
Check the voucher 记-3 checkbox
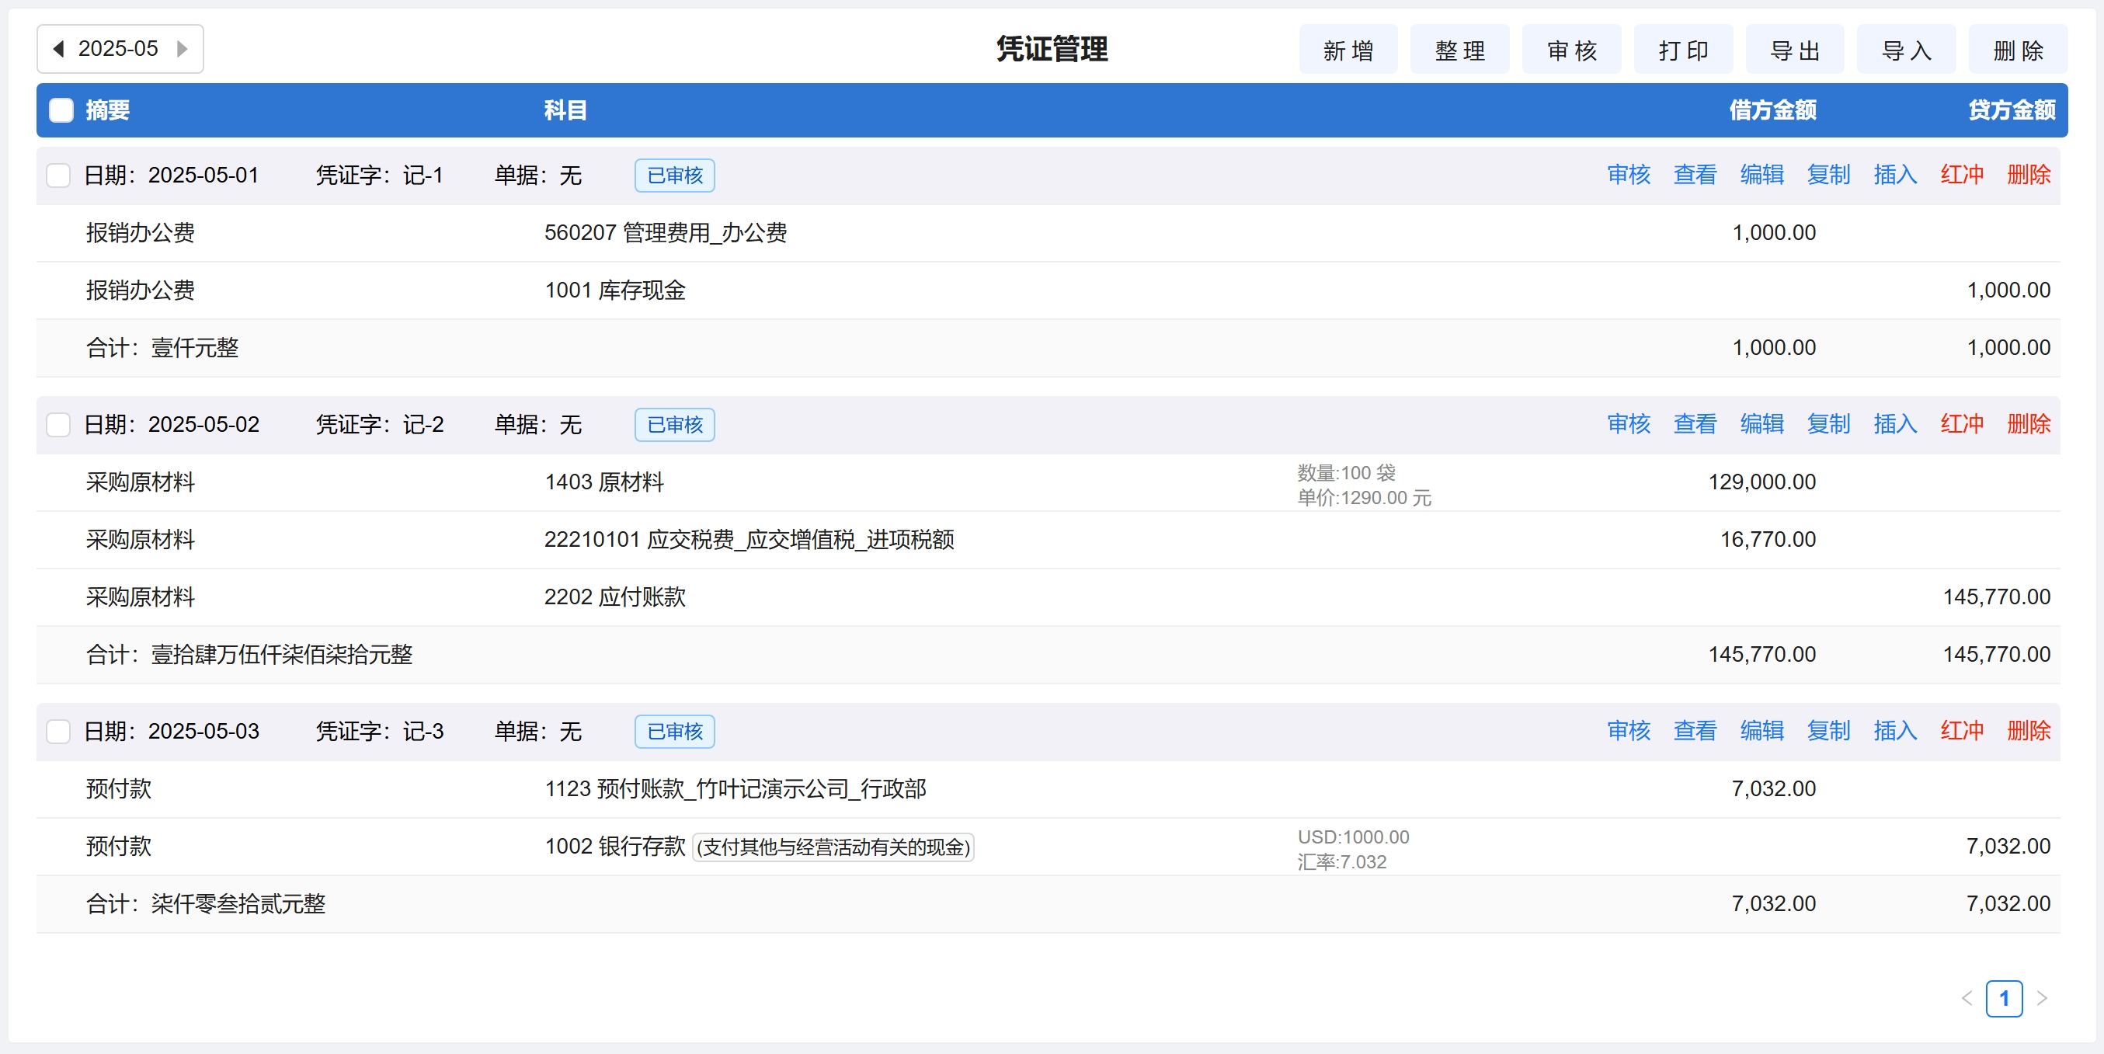(x=58, y=730)
